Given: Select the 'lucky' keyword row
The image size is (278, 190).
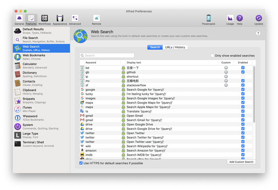Looking at the screenshot, I should click(166, 94).
